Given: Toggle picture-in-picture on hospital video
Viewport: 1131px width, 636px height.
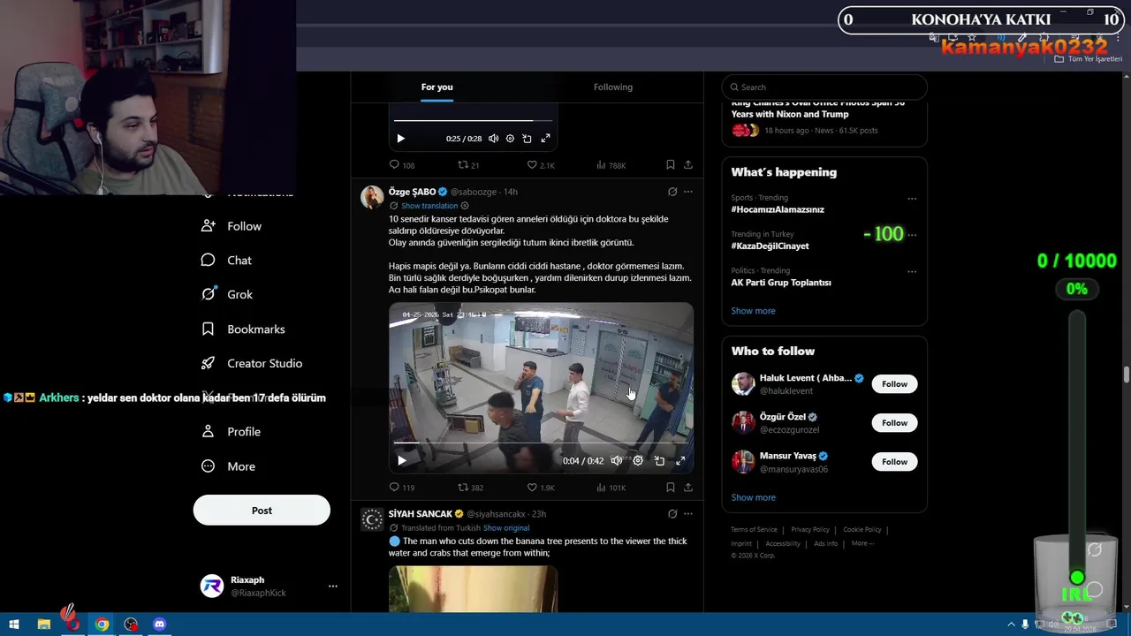Looking at the screenshot, I should tap(659, 460).
